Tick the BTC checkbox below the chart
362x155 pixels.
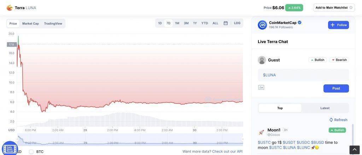(31, 151)
